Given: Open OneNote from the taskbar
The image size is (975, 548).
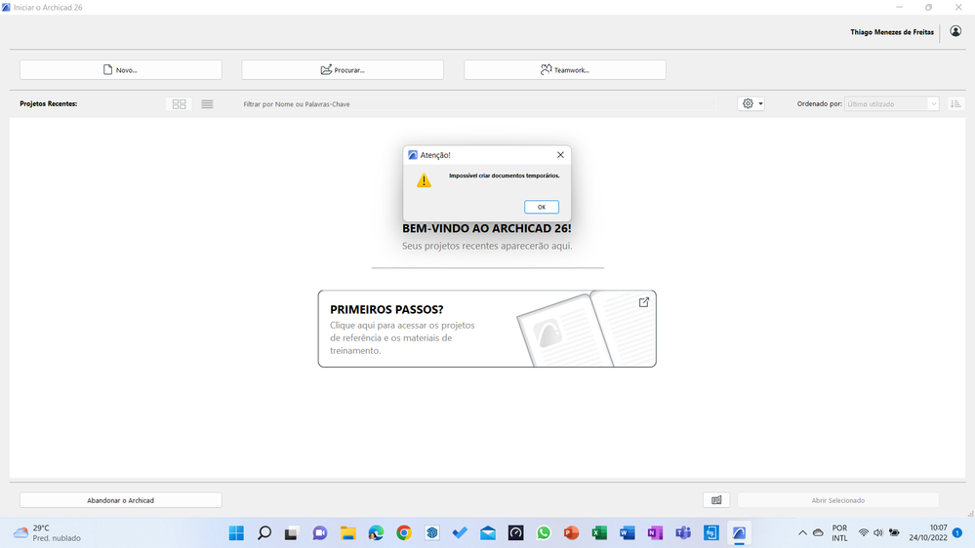Looking at the screenshot, I should coord(655,533).
